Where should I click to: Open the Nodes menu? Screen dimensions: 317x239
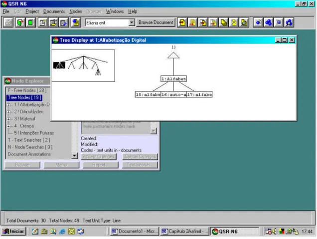point(76,11)
